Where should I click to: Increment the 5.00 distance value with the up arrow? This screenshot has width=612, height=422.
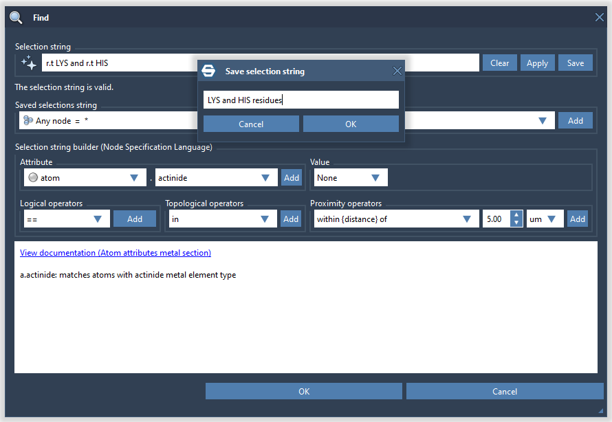click(516, 214)
